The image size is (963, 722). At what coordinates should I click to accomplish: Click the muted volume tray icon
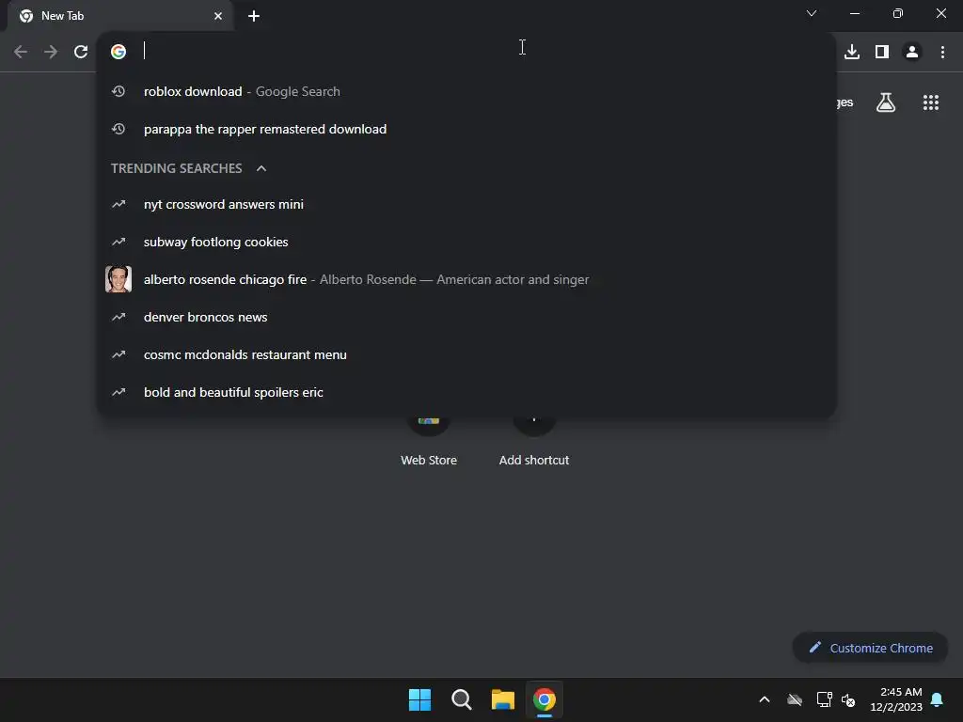(848, 699)
